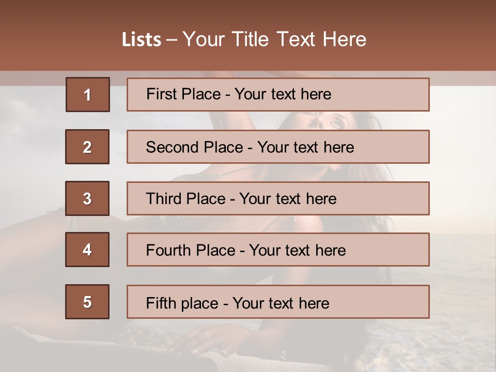Click the bold word 'Lists' in title
The image size is (496, 372).
pos(142,40)
